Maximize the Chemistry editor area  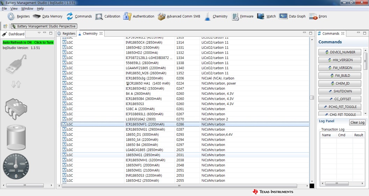(310, 33)
